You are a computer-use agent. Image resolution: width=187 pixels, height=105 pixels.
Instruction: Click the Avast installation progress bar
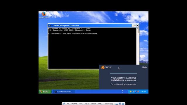124,73
